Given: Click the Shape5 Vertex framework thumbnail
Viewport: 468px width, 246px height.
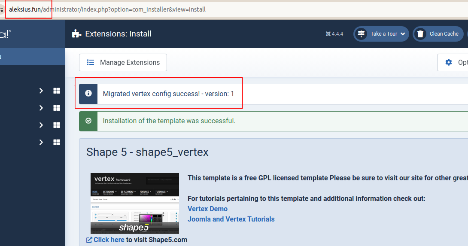Looking at the screenshot, I should 134,203.
